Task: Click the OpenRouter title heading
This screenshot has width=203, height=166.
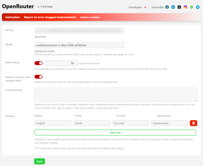Action: point(18,6)
